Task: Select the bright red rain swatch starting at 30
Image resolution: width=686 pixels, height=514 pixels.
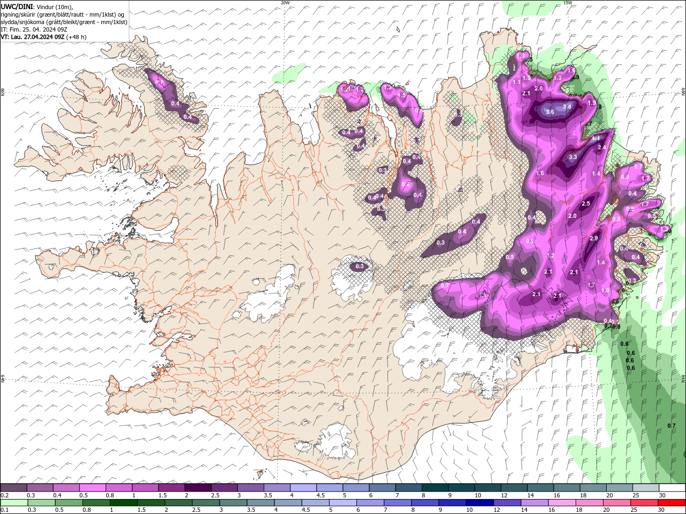Action: click(x=672, y=503)
